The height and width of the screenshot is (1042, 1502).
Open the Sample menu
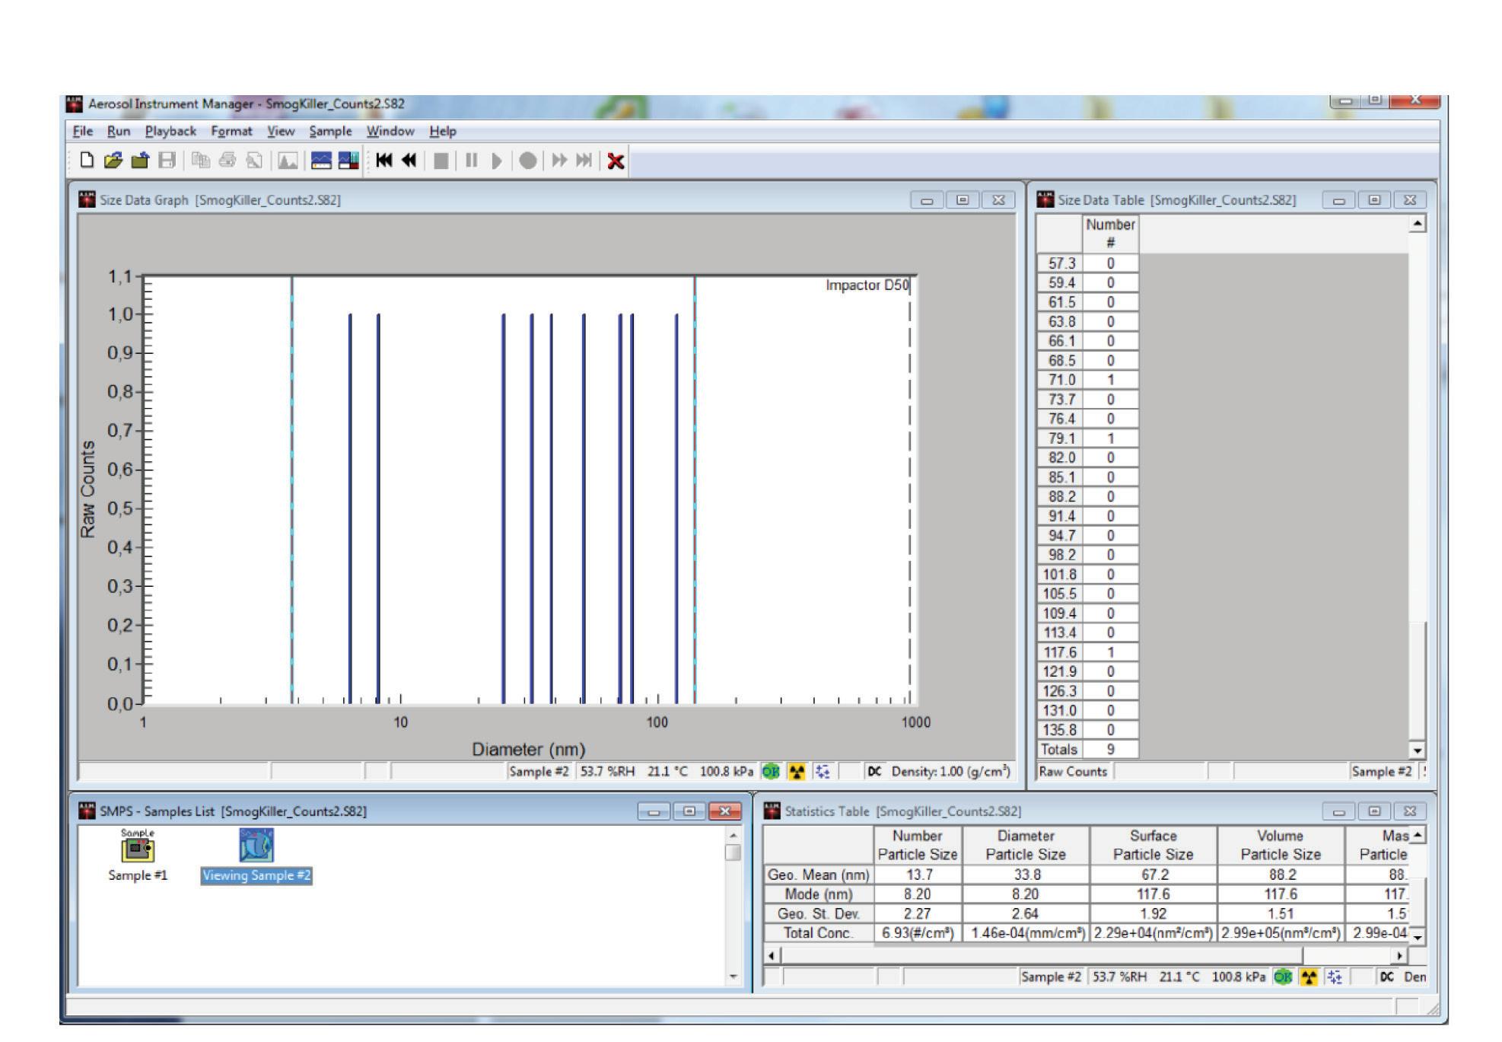pos(330,131)
